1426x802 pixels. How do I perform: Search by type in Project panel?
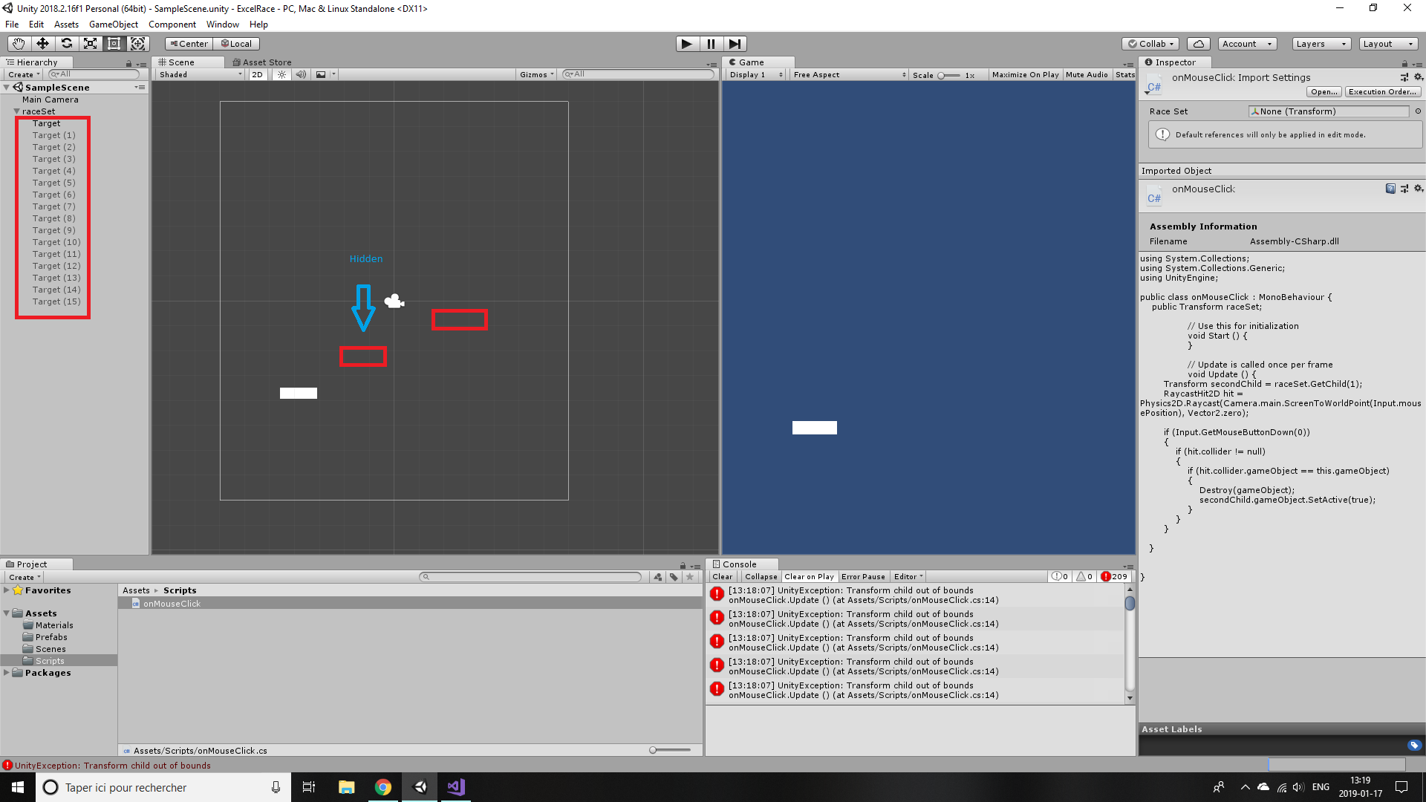[x=658, y=577]
